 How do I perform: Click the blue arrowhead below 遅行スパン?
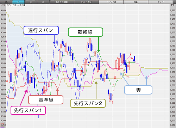pyautogui.click(x=54, y=43)
